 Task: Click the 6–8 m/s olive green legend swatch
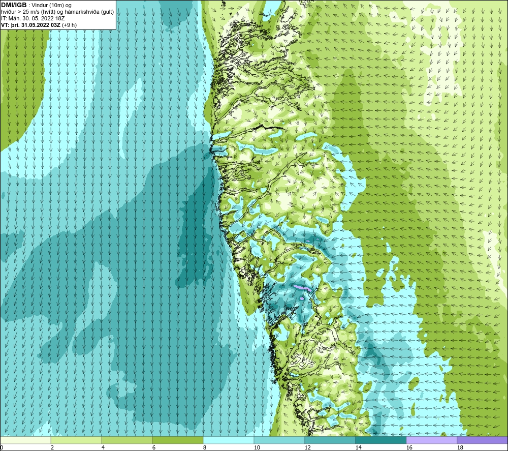[x=178, y=440]
